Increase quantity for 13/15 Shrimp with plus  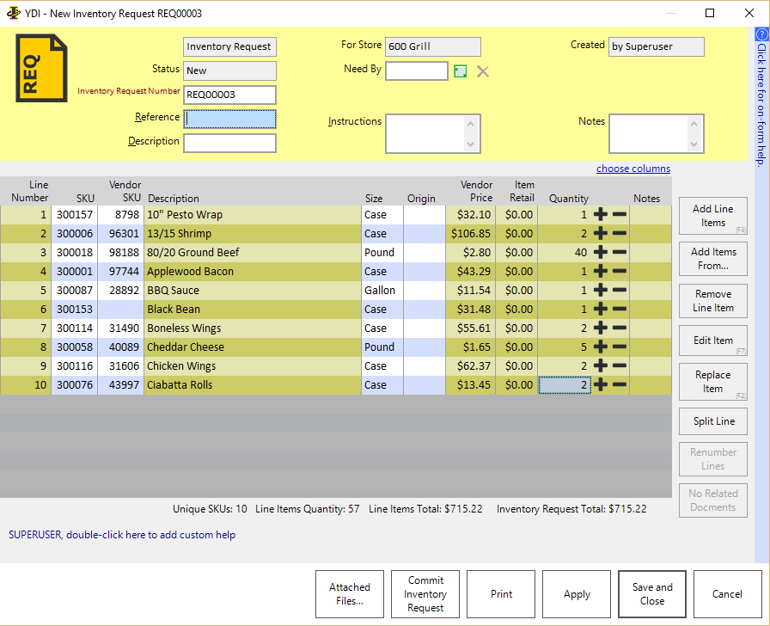pyautogui.click(x=601, y=234)
